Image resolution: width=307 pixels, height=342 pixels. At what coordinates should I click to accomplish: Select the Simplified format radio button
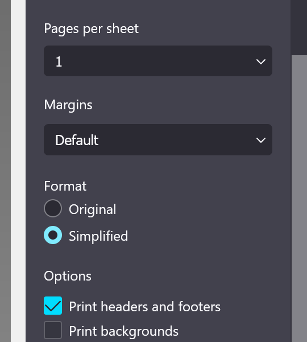point(53,235)
